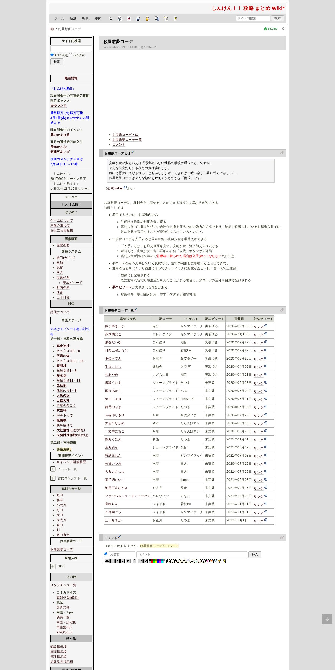The height and width of the screenshot is (670, 335).
Task: Expand the NPC plus box
Action: pyautogui.click(x=53, y=566)
